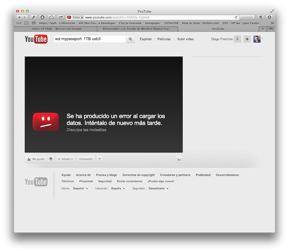Viewport: 289px width, 252px height.
Task: Click the Compartir button
Action: coord(86,159)
